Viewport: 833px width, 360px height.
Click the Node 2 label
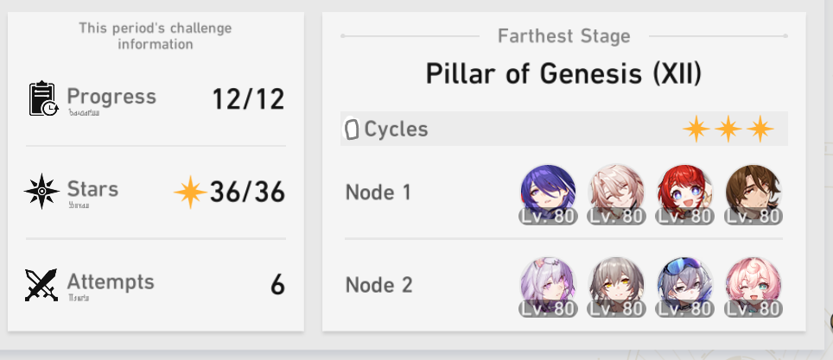point(378,285)
